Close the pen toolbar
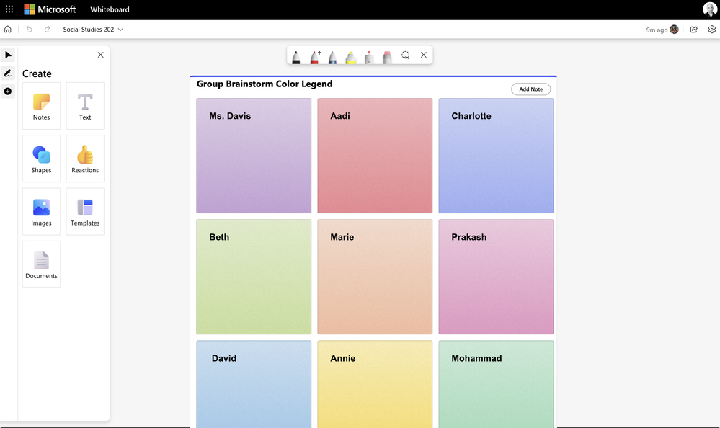 [423, 55]
